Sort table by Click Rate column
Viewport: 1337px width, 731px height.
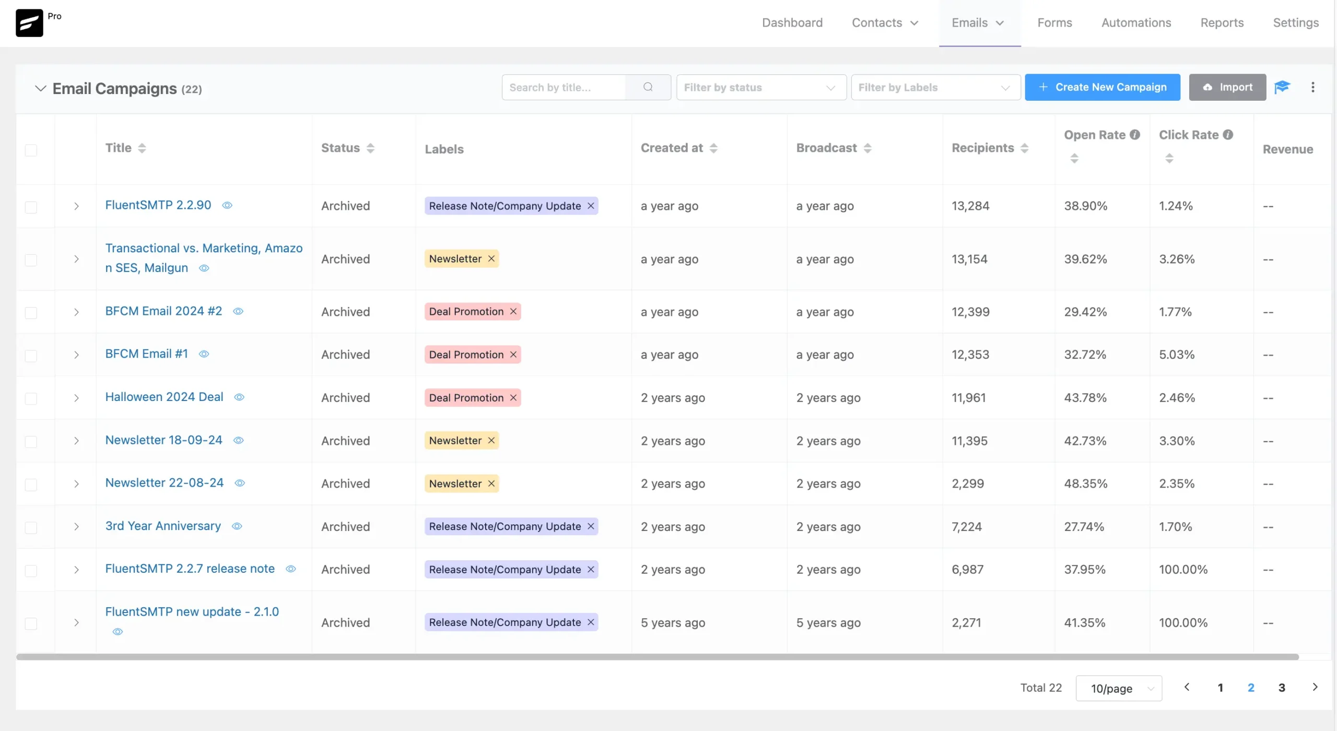click(x=1169, y=158)
